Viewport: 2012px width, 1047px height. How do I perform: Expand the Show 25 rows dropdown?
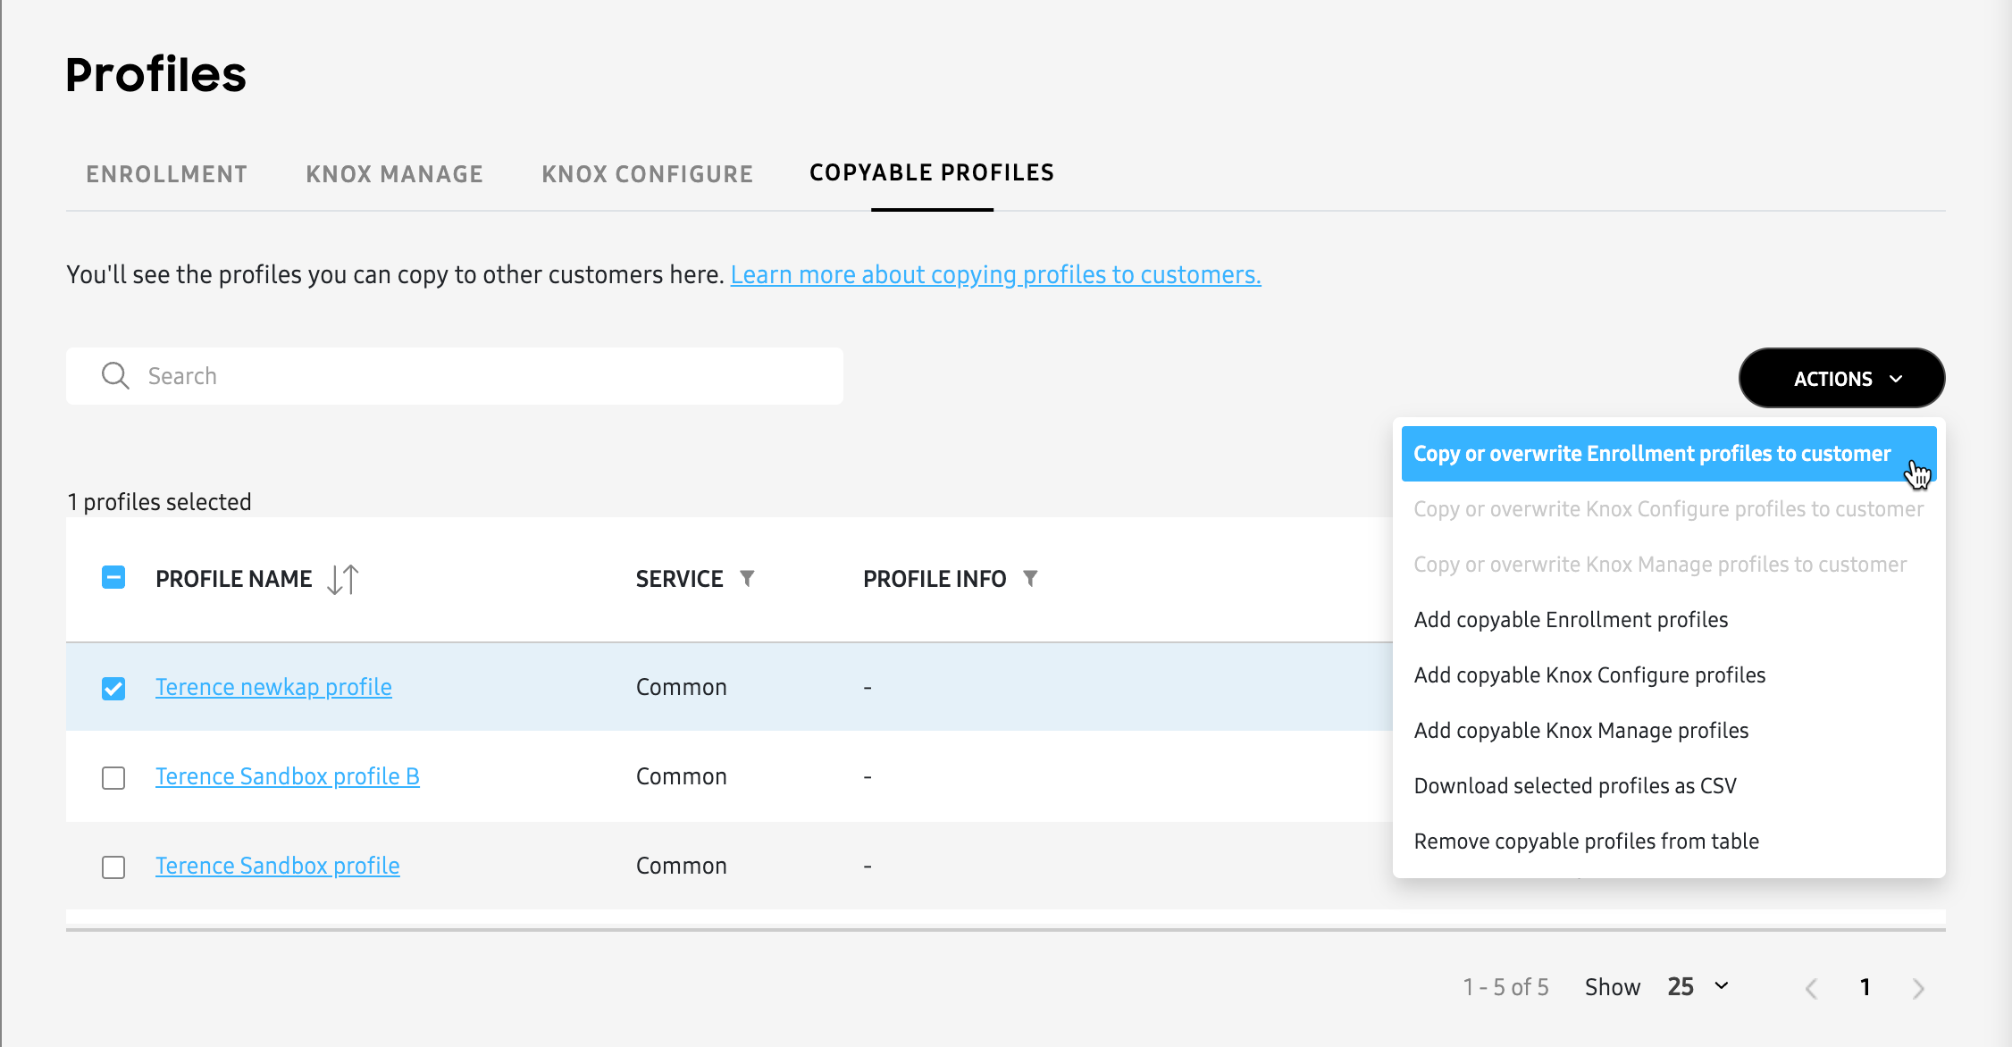pyautogui.click(x=1698, y=987)
